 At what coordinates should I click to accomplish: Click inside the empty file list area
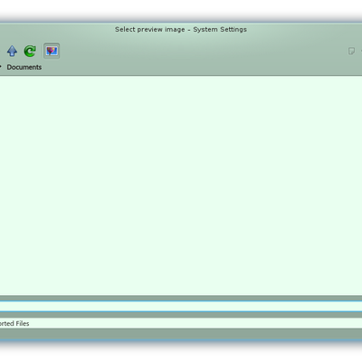181,186
